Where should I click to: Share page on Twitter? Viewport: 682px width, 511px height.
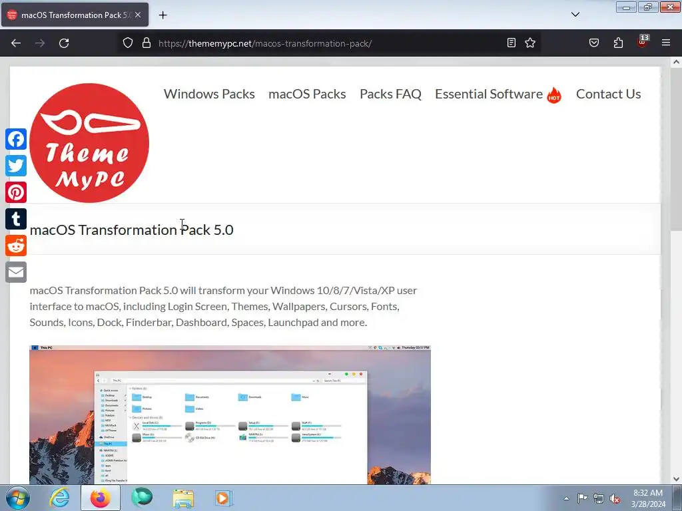click(16, 166)
